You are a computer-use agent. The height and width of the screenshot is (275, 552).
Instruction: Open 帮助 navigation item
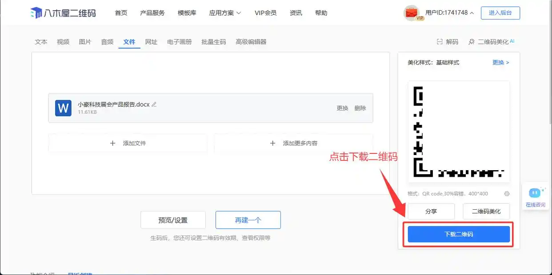(x=321, y=13)
